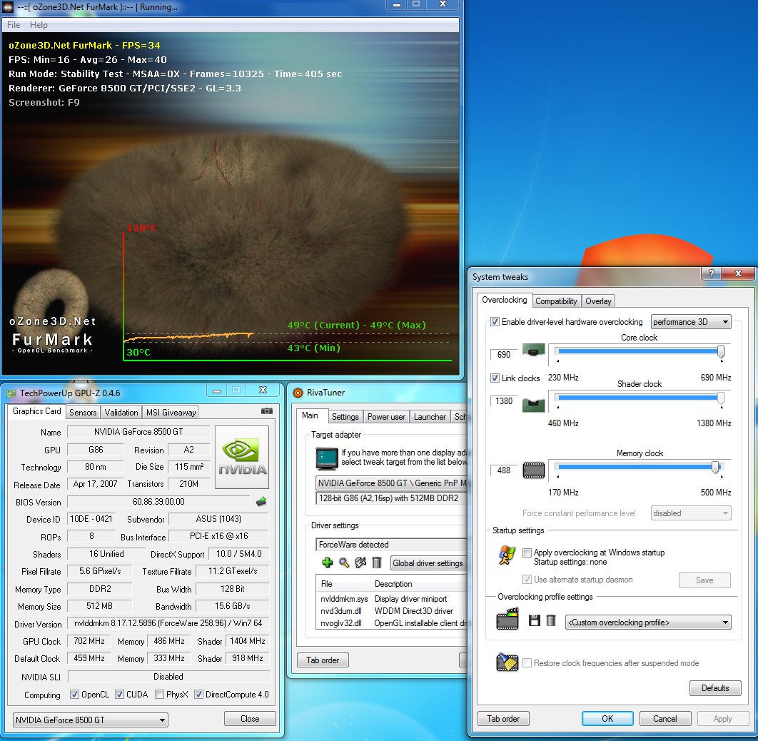Click Tab order button in RivaTuner

point(323,660)
